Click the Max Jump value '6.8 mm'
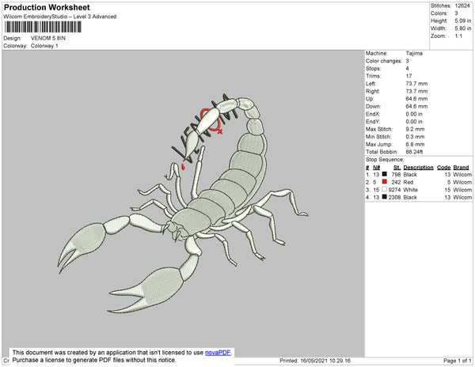The height and width of the screenshot is (367, 475). 416,144
